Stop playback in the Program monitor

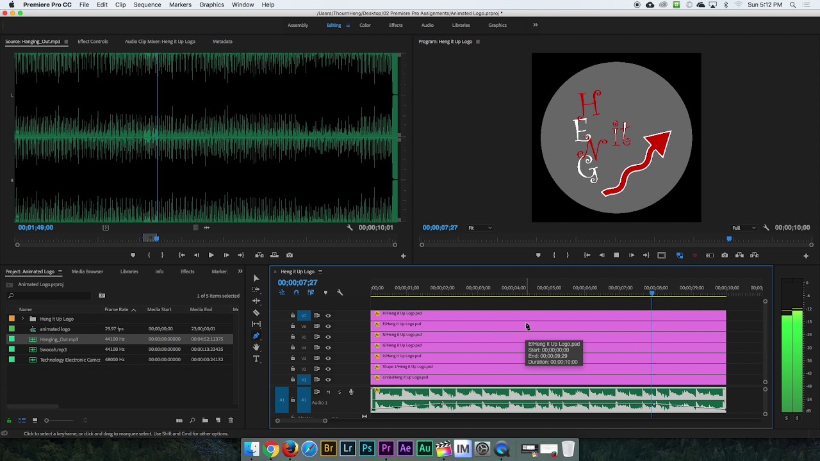pos(616,255)
